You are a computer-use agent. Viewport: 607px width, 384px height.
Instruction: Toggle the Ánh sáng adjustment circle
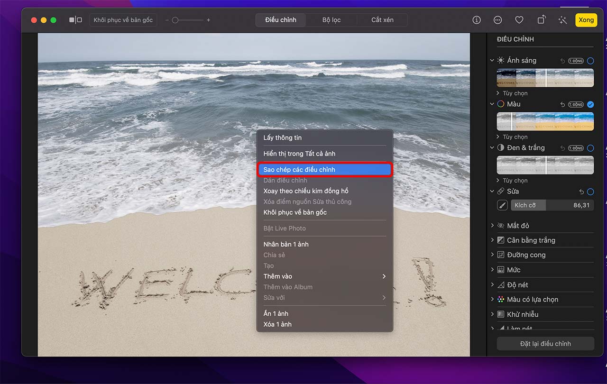590,61
